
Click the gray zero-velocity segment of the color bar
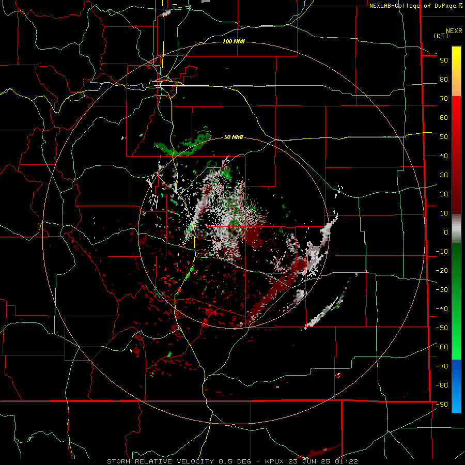456,228
